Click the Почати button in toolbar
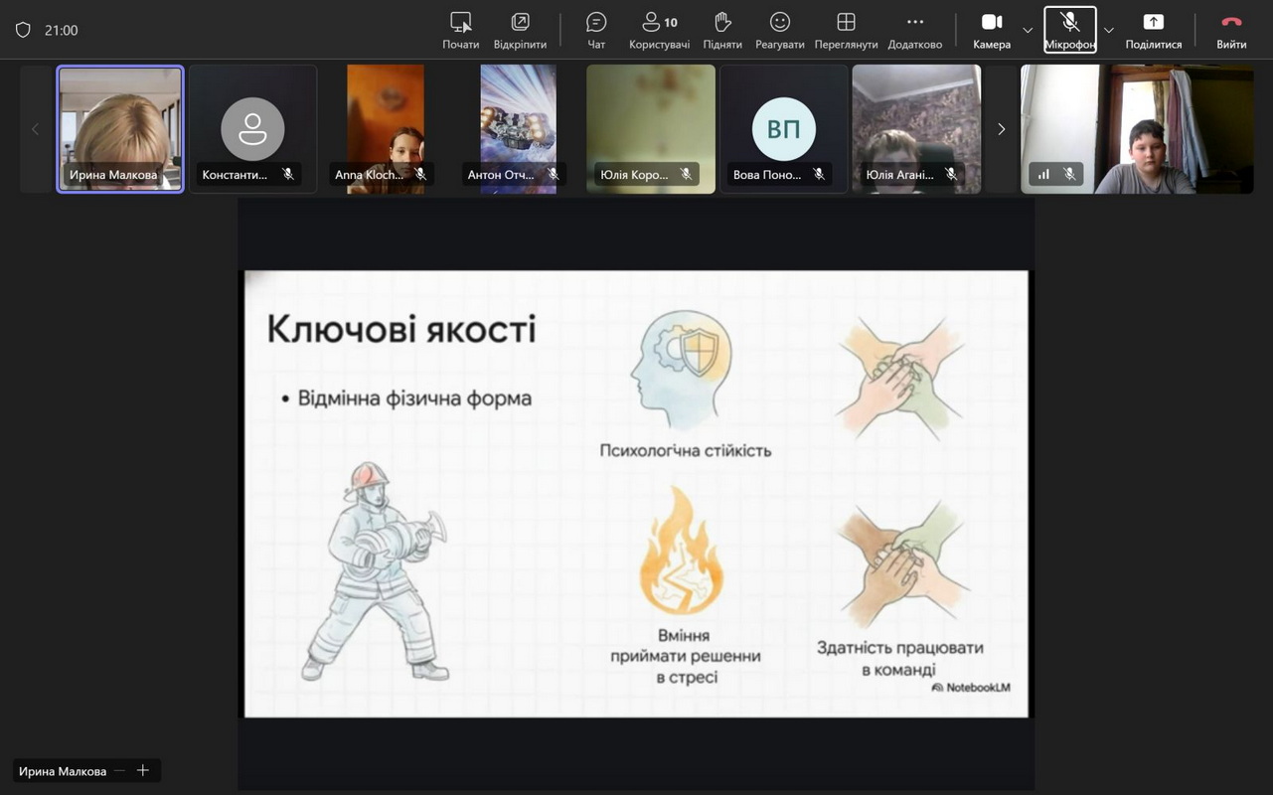The height and width of the screenshot is (795, 1273). [x=460, y=30]
